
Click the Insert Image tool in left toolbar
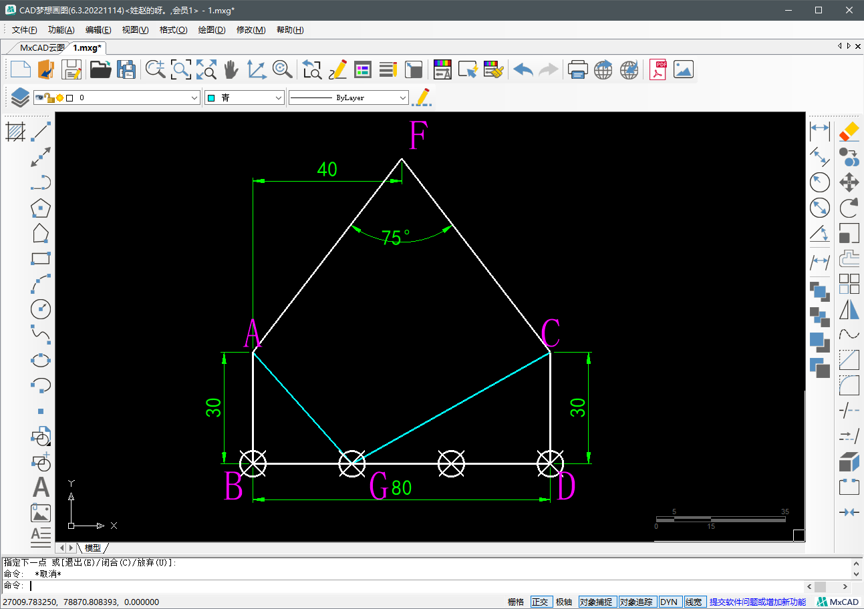point(41,513)
